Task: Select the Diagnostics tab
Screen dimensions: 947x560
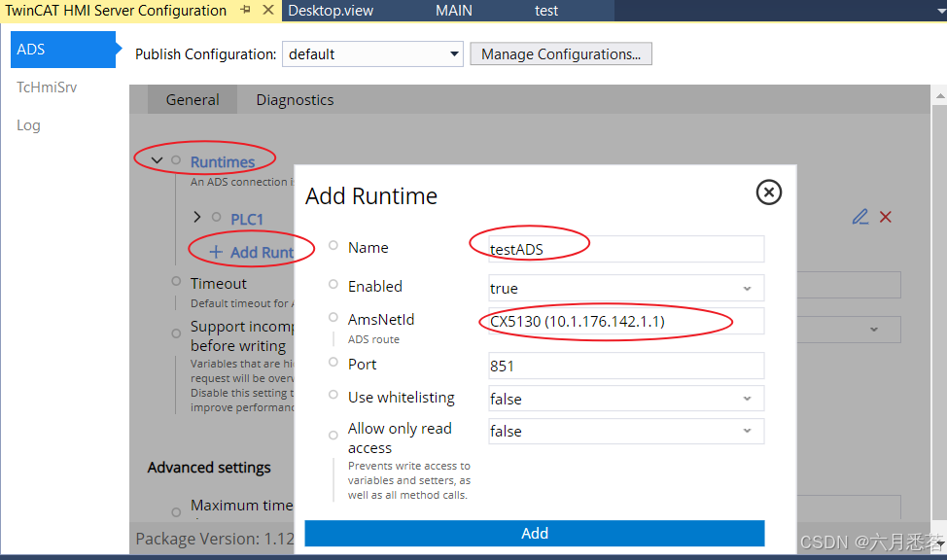Action: tap(295, 100)
